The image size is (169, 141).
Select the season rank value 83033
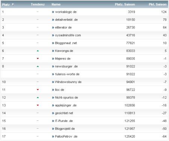click(x=131, y=51)
